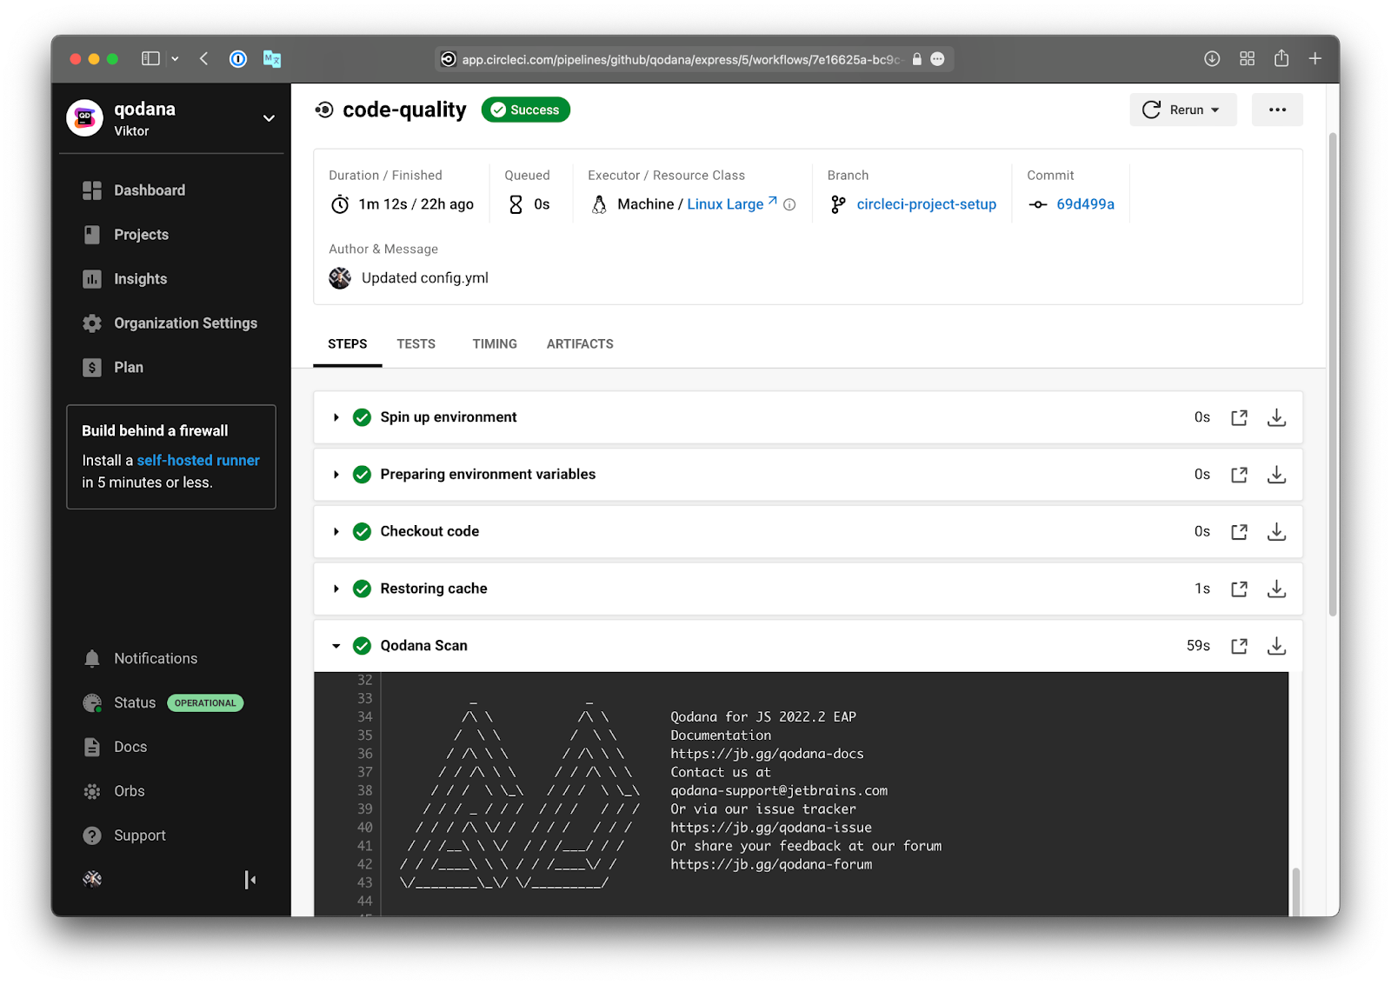
Task: Download the Checkout code step output
Action: click(x=1276, y=532)
